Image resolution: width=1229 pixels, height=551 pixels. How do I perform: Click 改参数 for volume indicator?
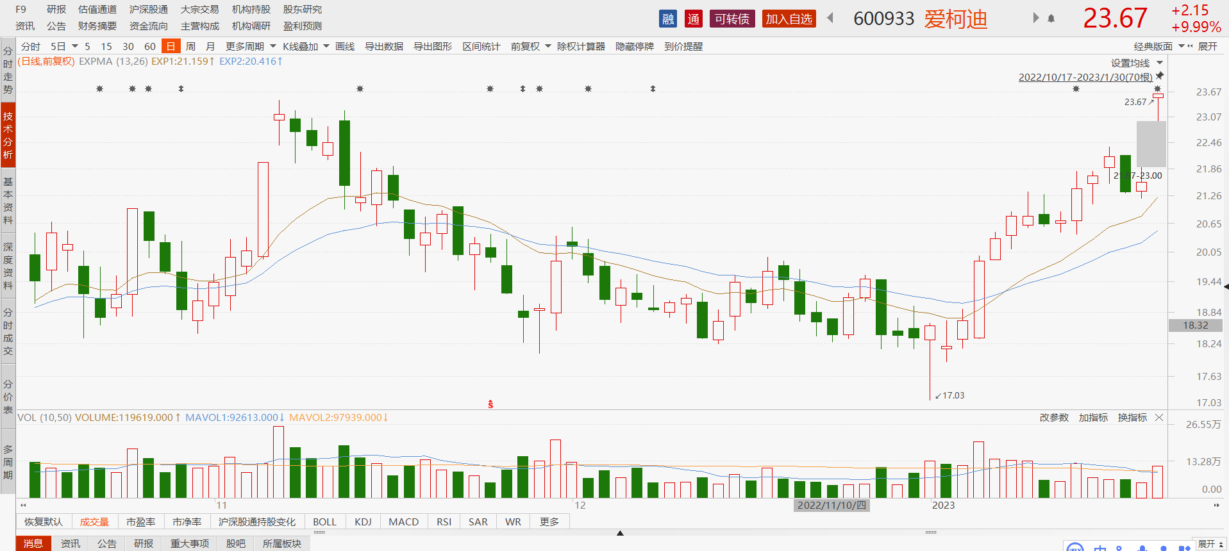point(1054,418)
